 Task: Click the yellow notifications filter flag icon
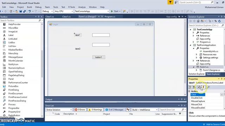170,2
